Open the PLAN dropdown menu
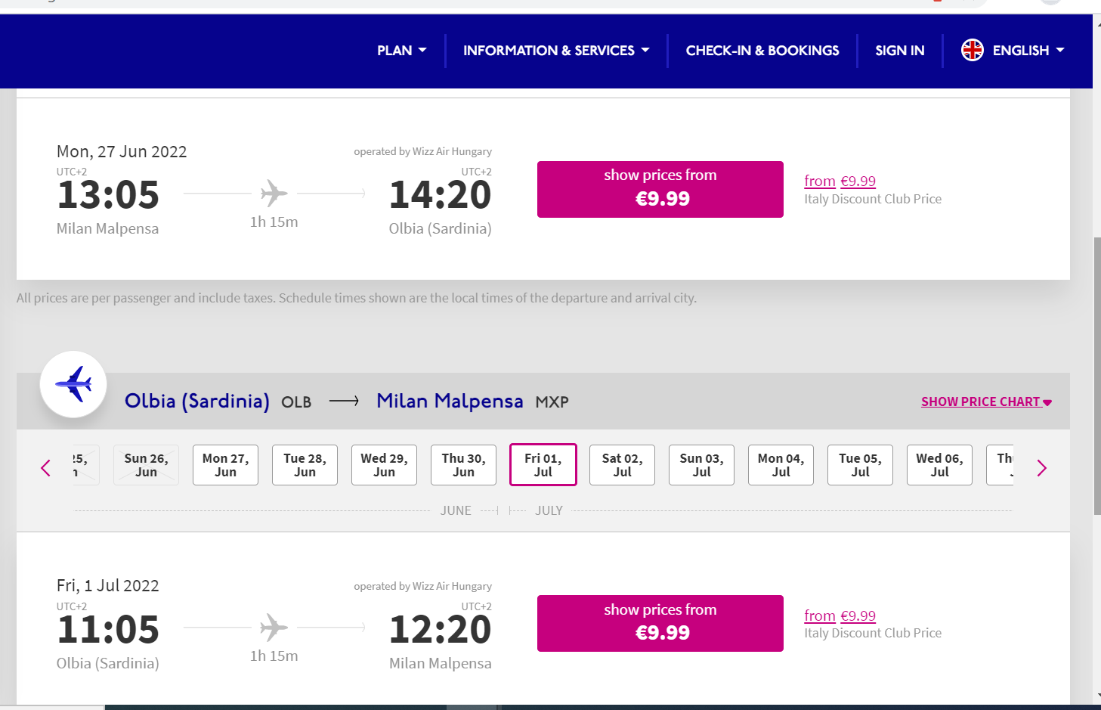 tap(402, 51)
